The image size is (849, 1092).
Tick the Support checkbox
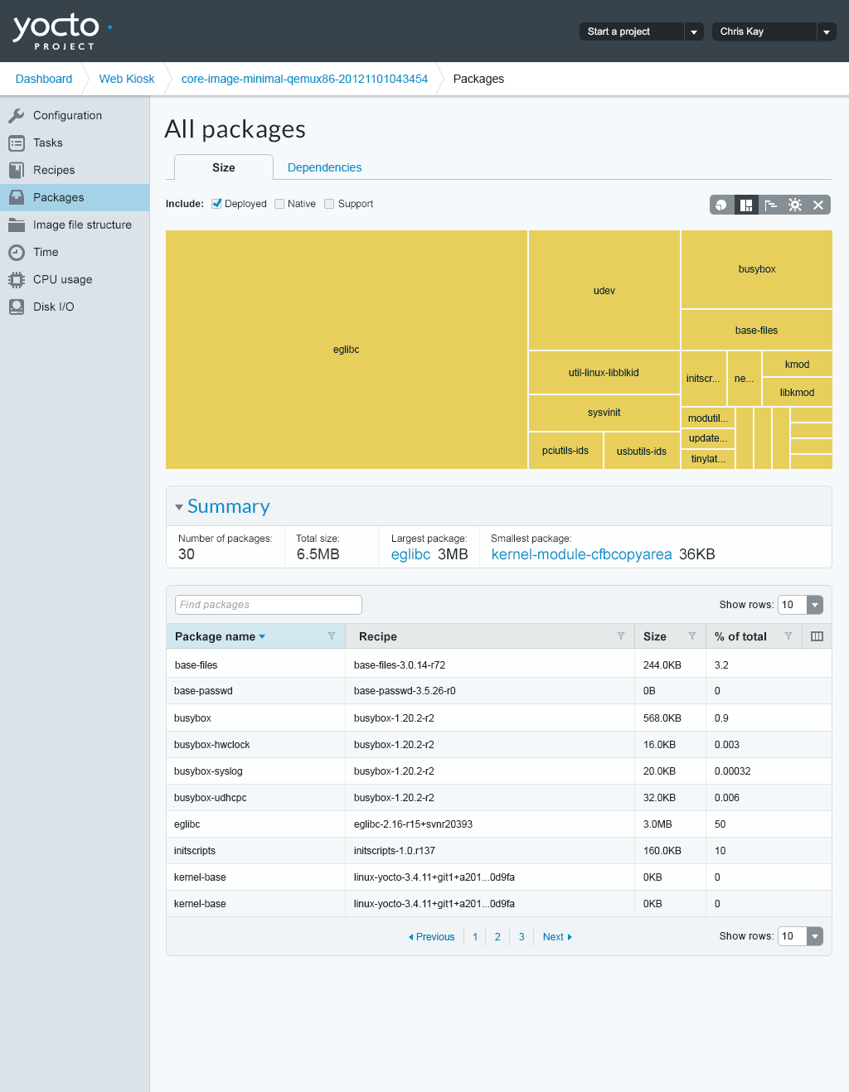click(x=329, y=204)
